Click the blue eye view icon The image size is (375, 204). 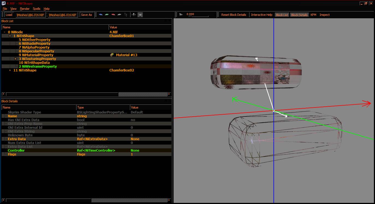[101, 15]
